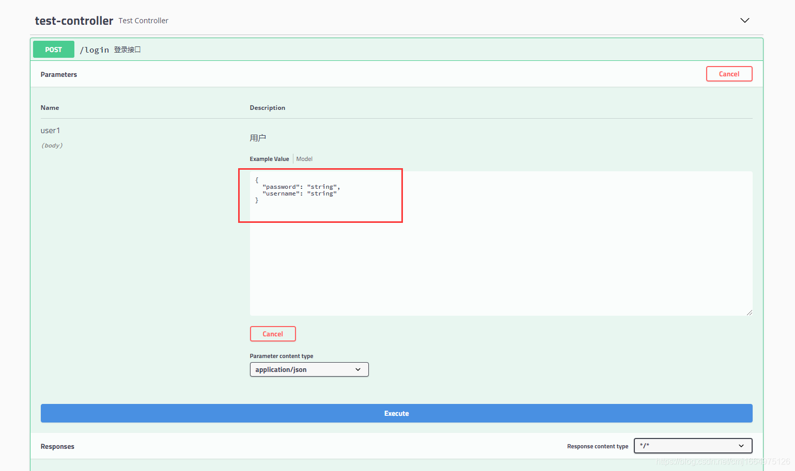Click the (body) parameter location label

pos(52,145)
